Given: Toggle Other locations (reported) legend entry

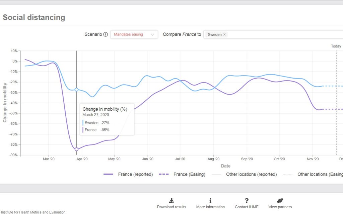Looking at the screenshot, I should tap(245, 174).
